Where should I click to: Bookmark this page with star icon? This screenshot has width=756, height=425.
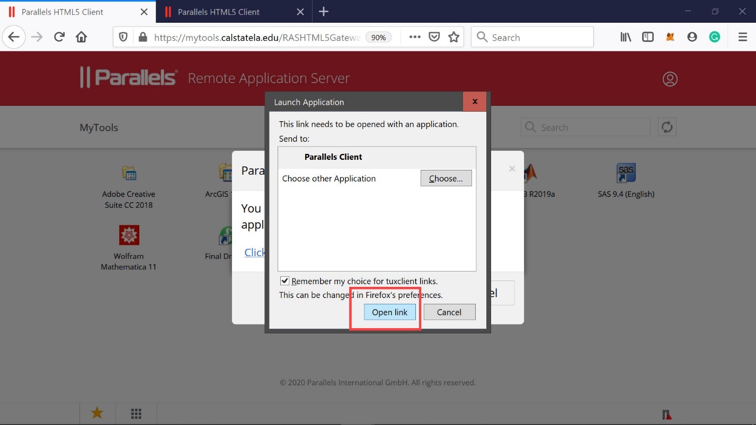[453, 37]
